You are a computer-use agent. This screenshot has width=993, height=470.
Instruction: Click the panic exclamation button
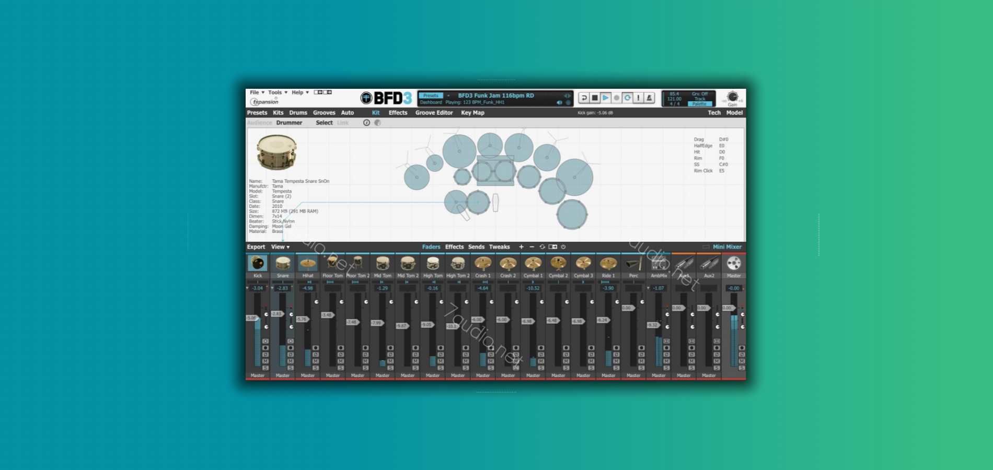coord(638,98)
